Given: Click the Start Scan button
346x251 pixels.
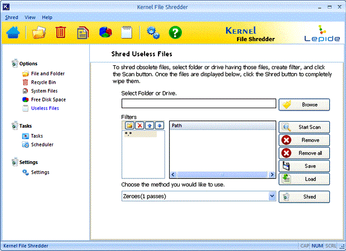Looking at the screenshot, I should coord(304,127).
